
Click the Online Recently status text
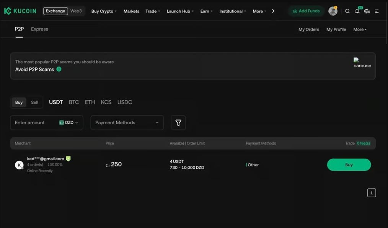pyautogui.click(x=39, y=171)
